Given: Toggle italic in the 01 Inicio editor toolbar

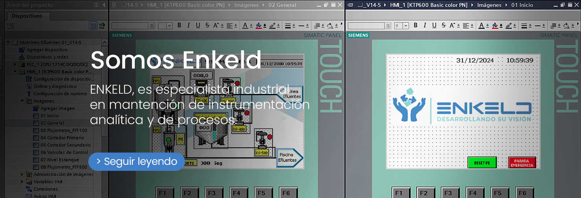Looking at the screenshot, I should (x=425, y=26).
